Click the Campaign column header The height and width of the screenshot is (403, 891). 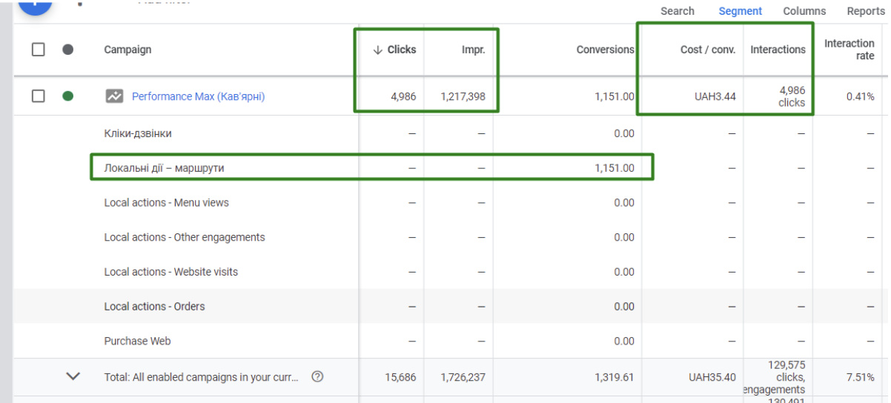127,50
